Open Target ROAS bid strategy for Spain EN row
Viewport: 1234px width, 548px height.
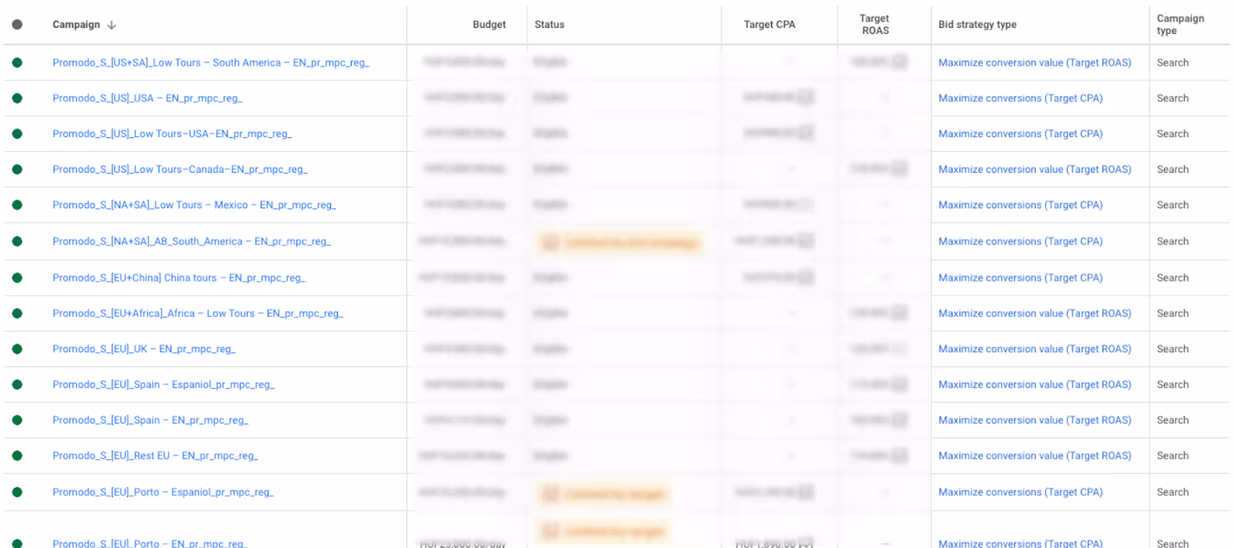click(x=1034, y=420)
